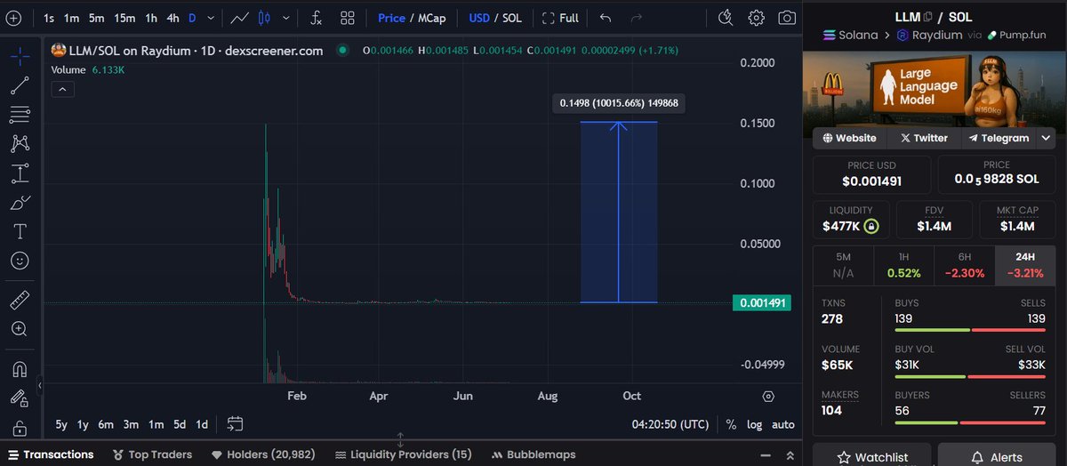The height and width of the screenshot is (466, 1067).
Task: Select the 6m date range
Action: pos(106,424)
